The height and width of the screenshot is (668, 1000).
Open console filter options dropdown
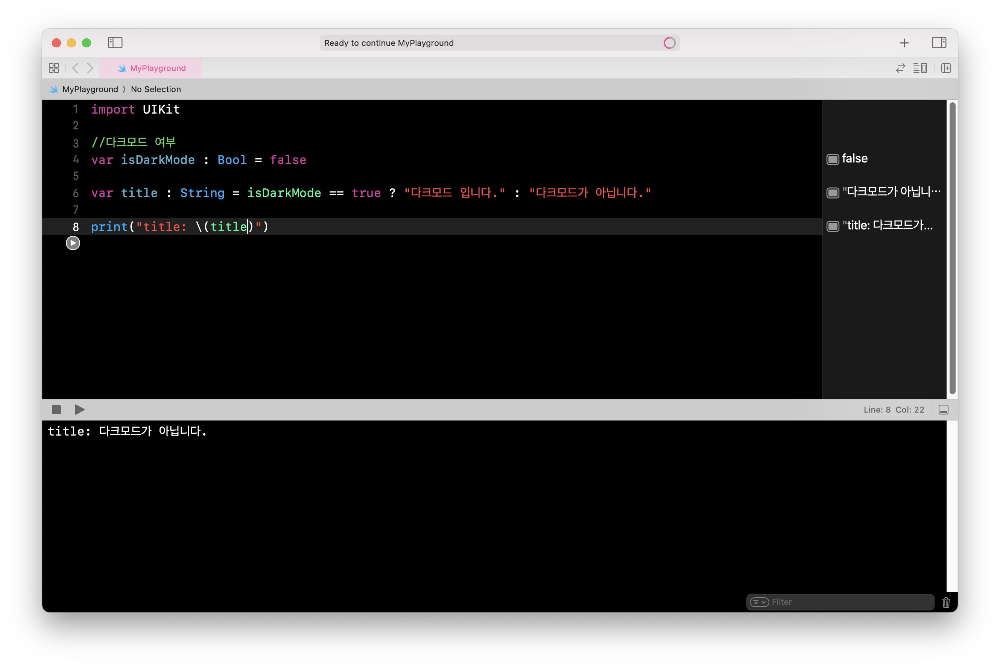[759, 602]
